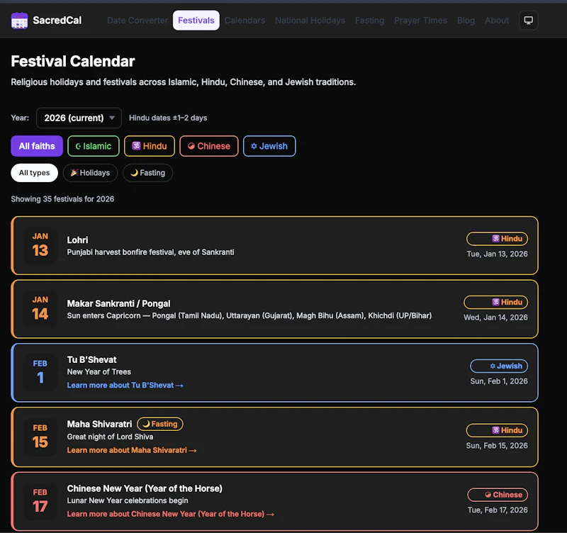567x533 pixels.
Task: Show only Fasting type festivals
Action: pyautogui.click(x=147, y=173)
